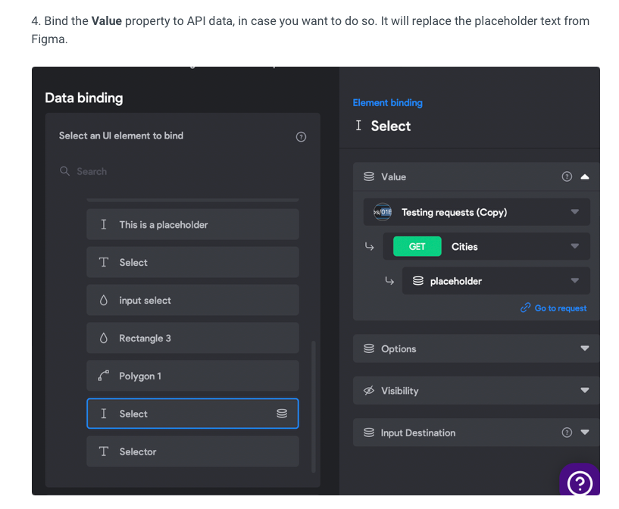Click the green GET method badge
619x509 pixels.
pos(417,246)
